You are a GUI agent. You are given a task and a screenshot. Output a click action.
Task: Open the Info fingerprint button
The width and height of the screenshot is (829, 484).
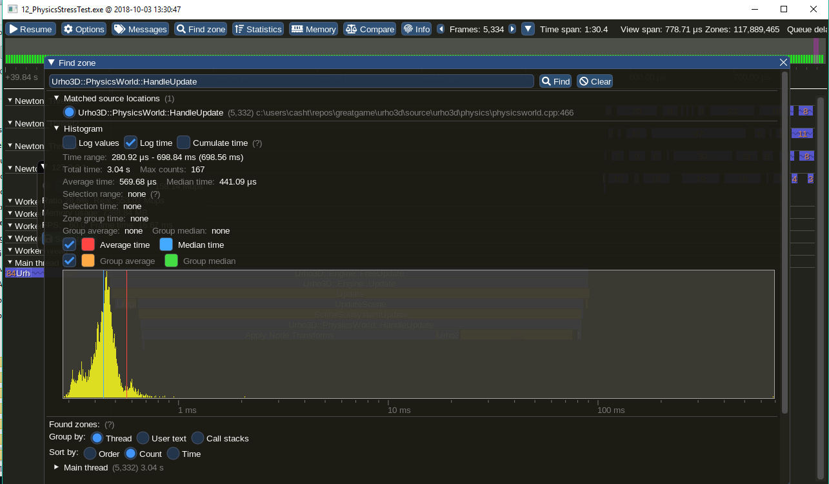click(417, 29)
